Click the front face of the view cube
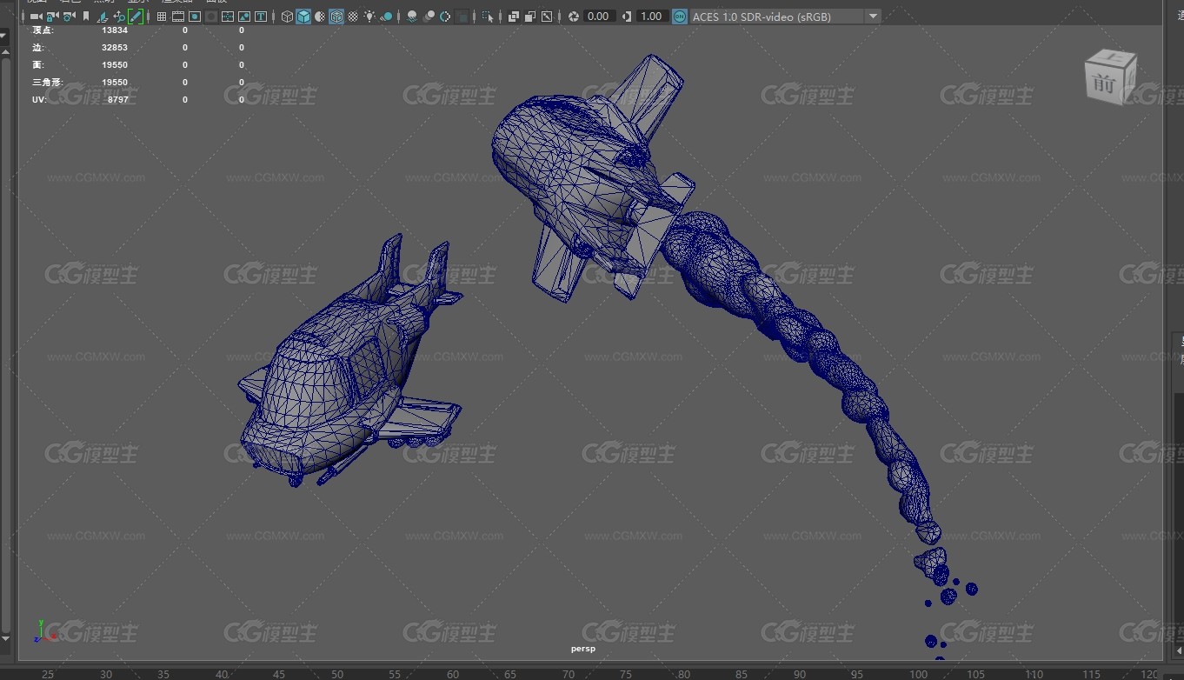 point(1104,83)
